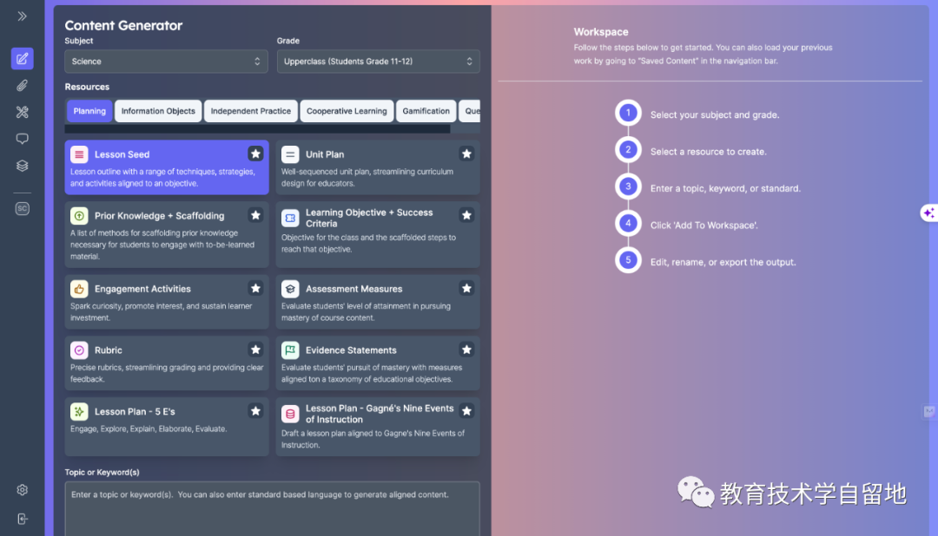
Task: Open the settings gear at bottom of sidebar
Action: (x=22, y=489)
